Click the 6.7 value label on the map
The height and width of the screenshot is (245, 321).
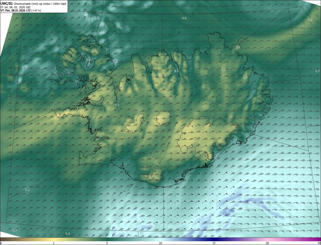click(x=15, y=230)
